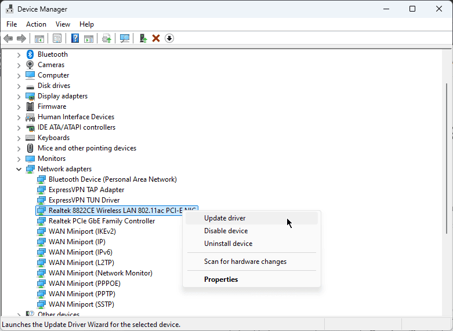The height and width of the screenshot is (331, 453).
Task: Choose Update driver from context menu
Action: 252,218
